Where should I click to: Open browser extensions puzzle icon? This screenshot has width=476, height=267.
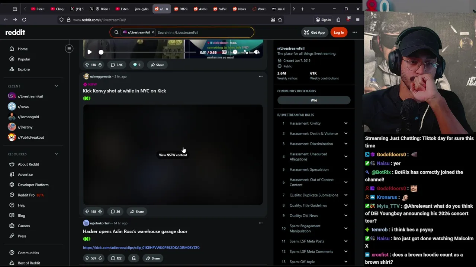point(338,20)
